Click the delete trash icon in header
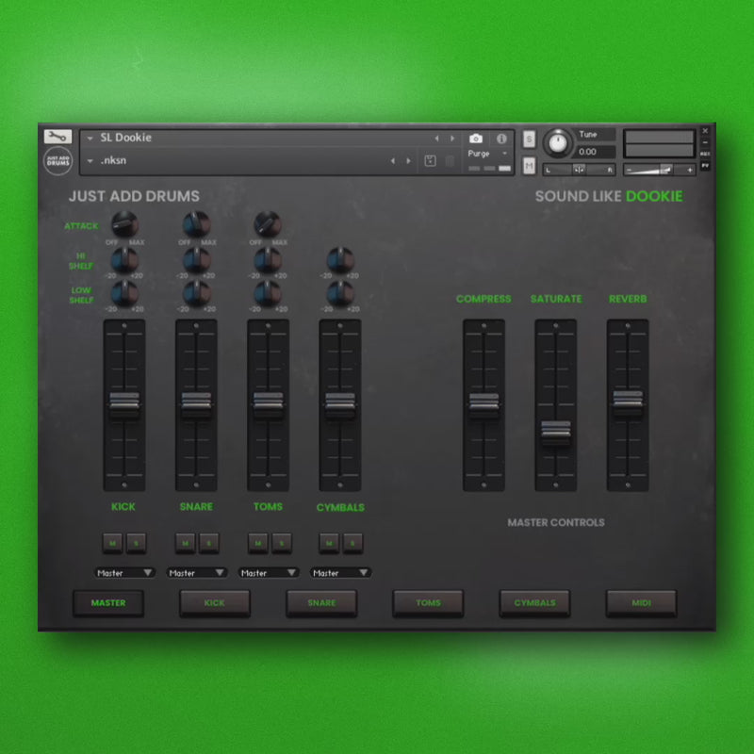 click(450, 161)
